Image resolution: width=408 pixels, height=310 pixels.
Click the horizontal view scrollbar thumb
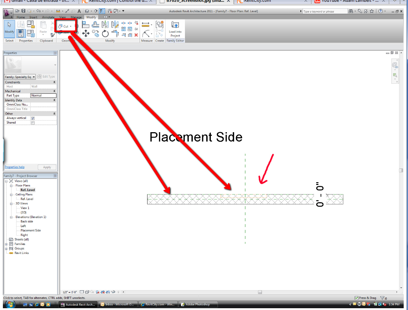tap(260, 292)
